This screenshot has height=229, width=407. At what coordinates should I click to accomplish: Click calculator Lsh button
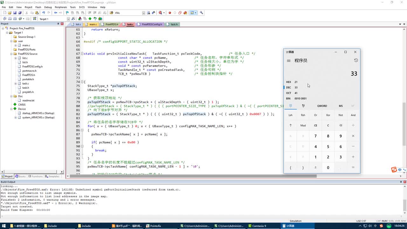(290, 115)
